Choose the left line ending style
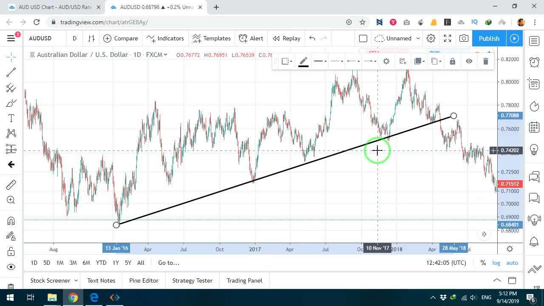 coord(353,61)
